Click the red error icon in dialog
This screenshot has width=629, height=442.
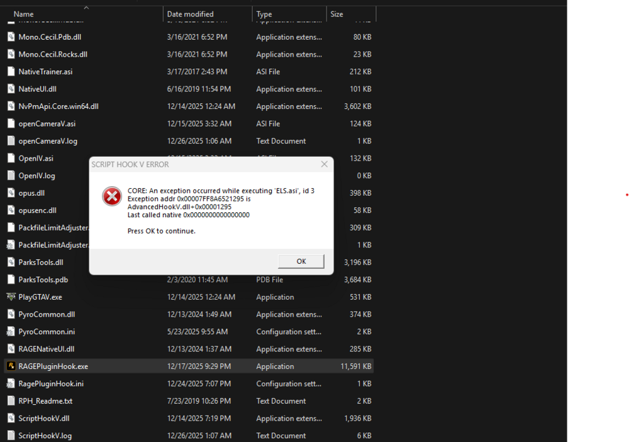tap(112, 196)
